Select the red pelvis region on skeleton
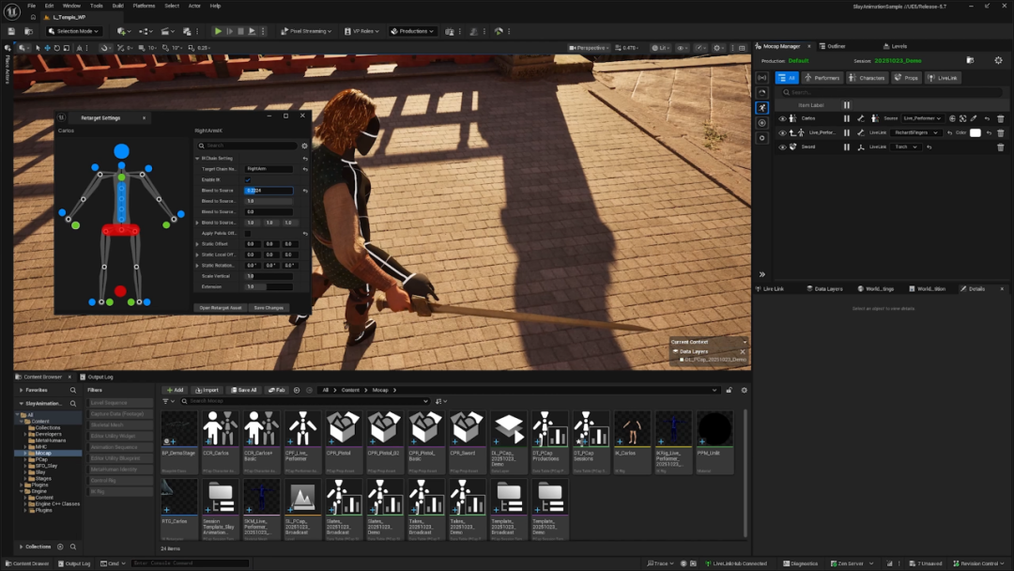This screenshot has height=571, width=1014. [x=120, y=230]
